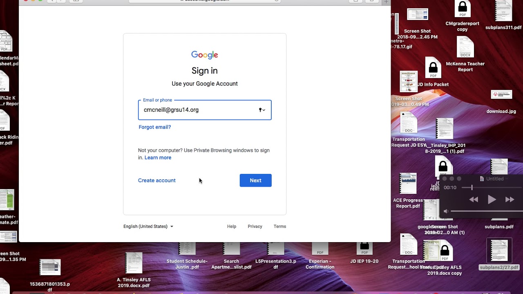Screen dimensions: 523x294
Task: Click the QuickTime volume slider track
Action: point(487,211)
